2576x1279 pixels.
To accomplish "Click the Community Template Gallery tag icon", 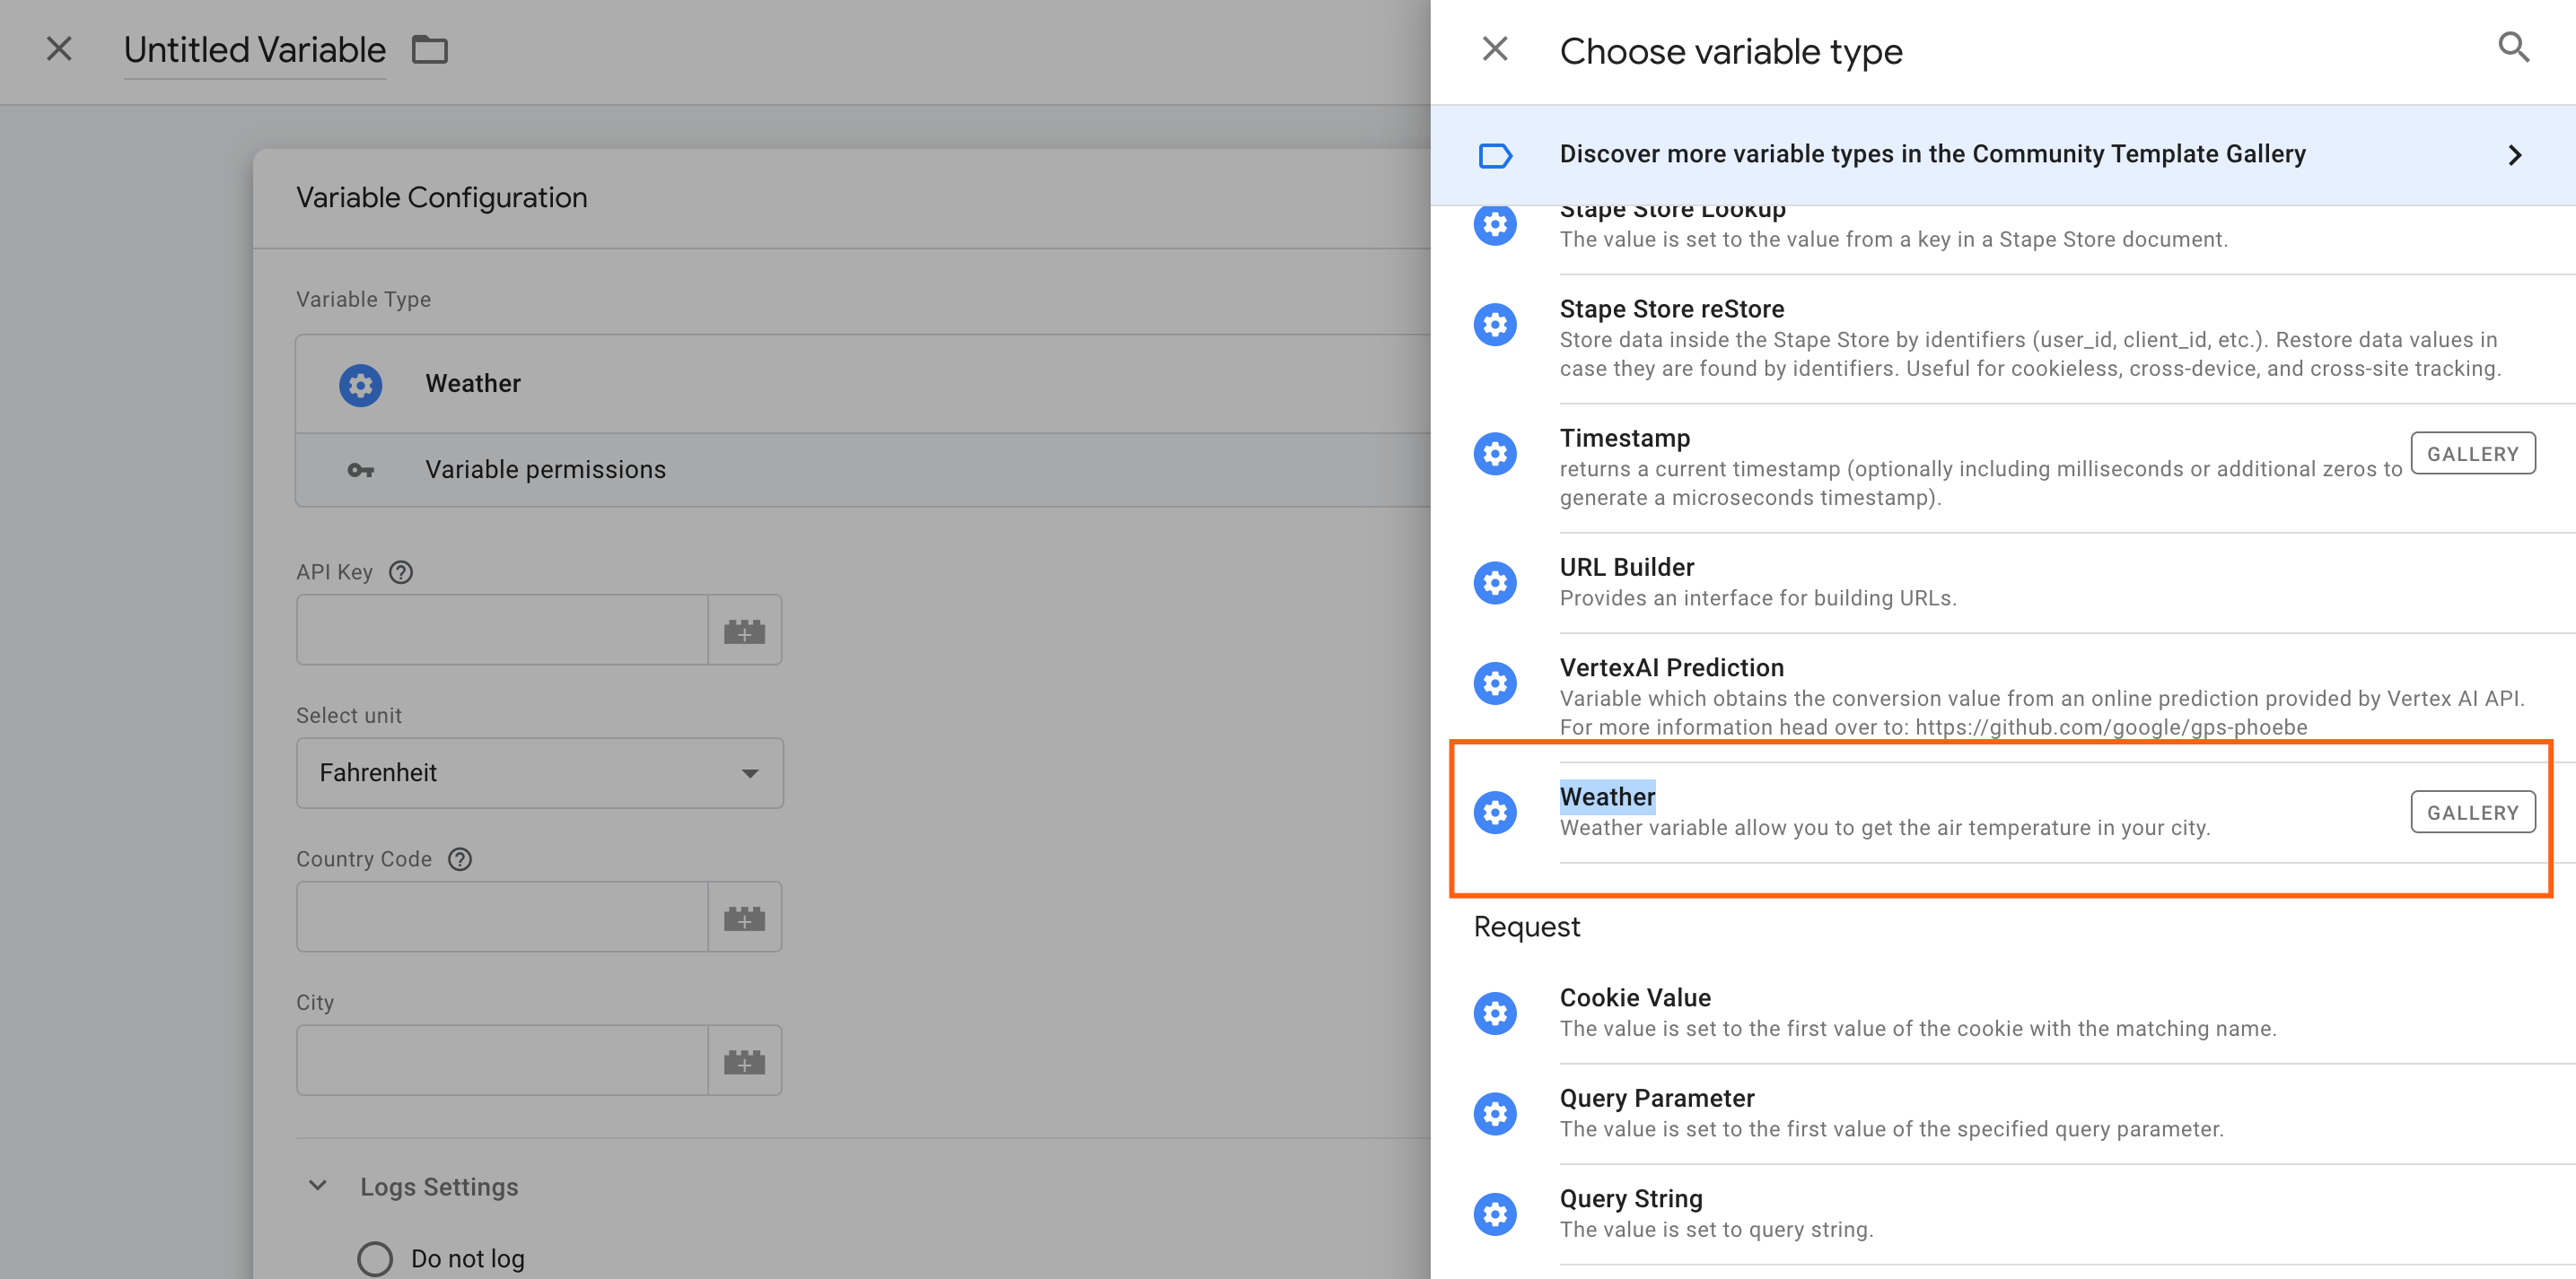I will (x=1495, y=155).
